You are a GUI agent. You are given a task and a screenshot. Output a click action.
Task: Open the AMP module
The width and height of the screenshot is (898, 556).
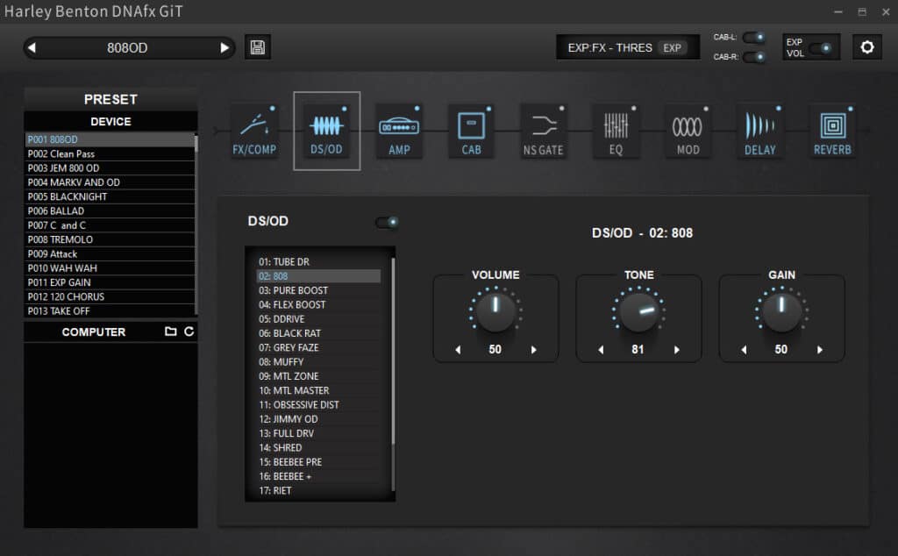click(x=399, y=132)
